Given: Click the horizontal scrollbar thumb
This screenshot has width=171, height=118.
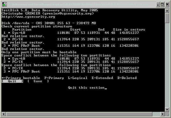Looking at the screenshot, I should coord(79,114).
